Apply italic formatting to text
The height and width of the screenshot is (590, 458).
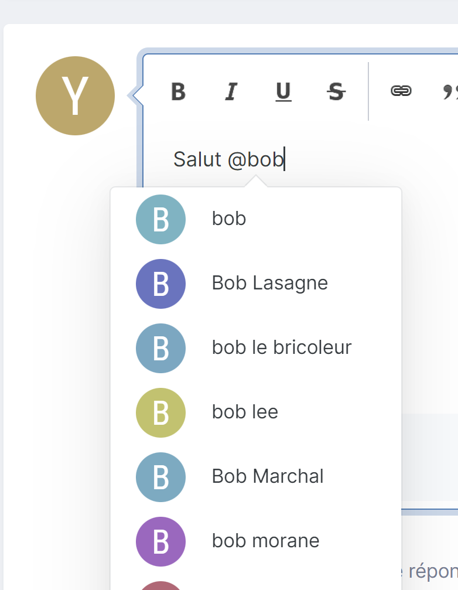231,91
